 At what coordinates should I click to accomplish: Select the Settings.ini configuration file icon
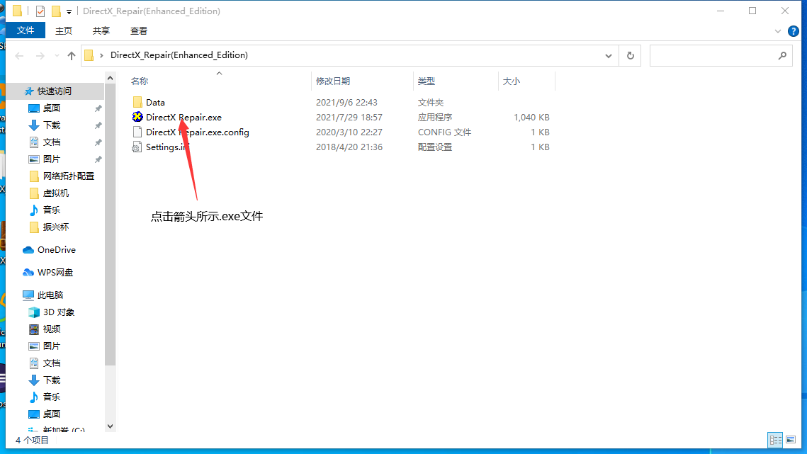(137, 147)
